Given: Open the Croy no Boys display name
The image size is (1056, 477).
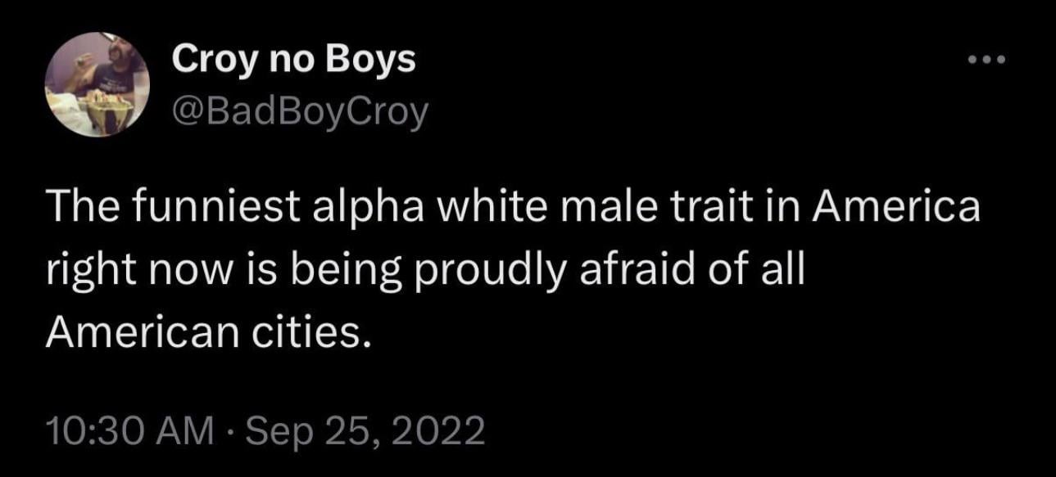Looking at the screenshot, I should point(294,59).
